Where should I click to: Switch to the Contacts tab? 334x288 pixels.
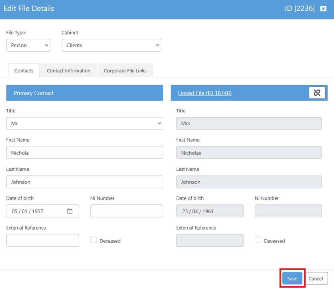point(24,70)
